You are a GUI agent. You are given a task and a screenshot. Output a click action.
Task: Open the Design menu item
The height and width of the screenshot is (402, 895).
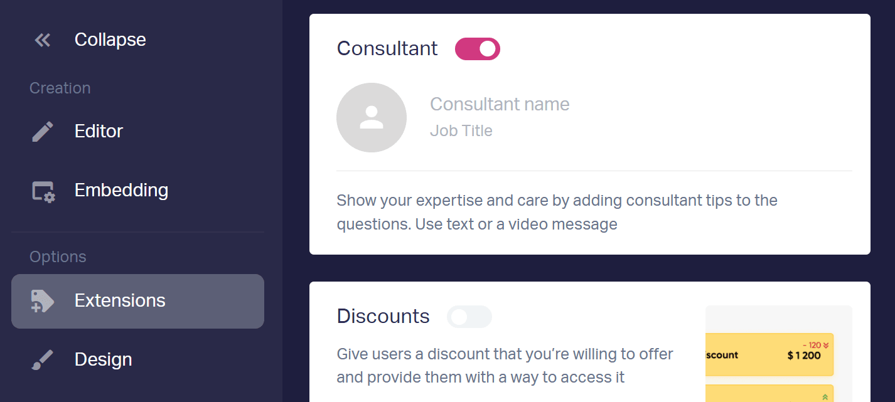(x=137, y=359)
